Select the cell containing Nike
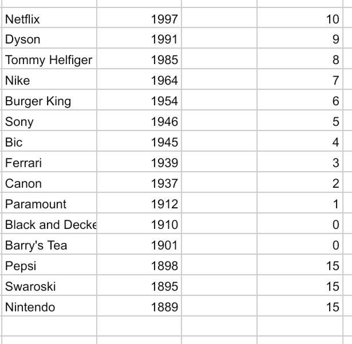The image size is (352, 344). pos(49,79)
